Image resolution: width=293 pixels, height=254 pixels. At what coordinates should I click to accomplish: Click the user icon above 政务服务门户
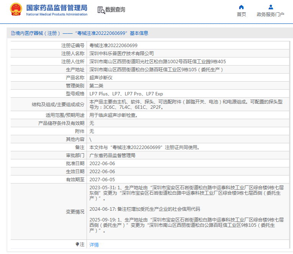click(270, 7)
